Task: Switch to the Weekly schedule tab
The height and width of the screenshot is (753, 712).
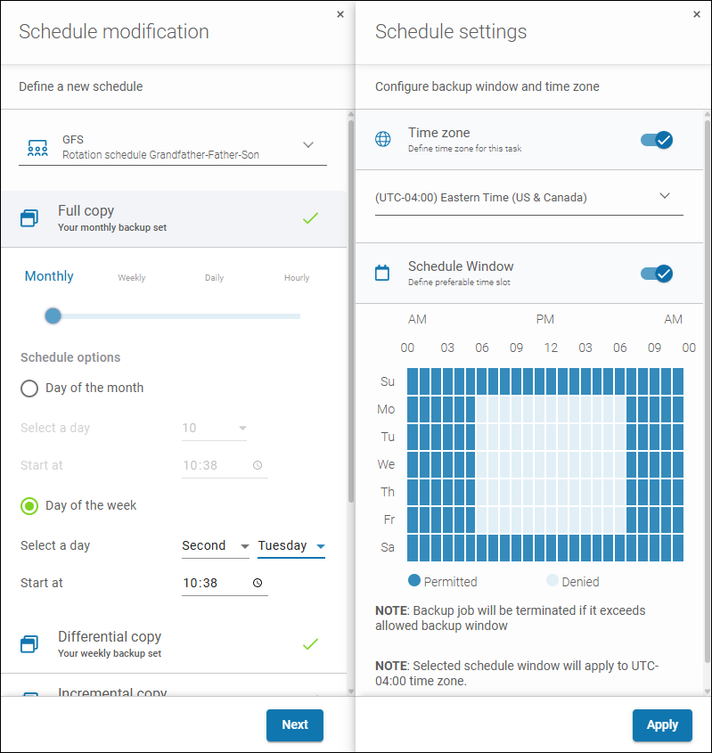Action: pos(132,277)
